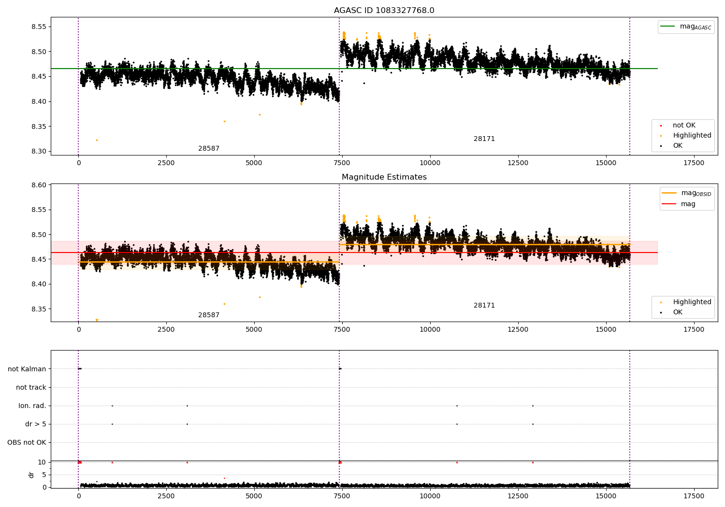Click orange triangle marker at bottom of Magnitude Estimates plot
Image resolution: width=725 pixels, height=507 pixels.
coord(97,320)
